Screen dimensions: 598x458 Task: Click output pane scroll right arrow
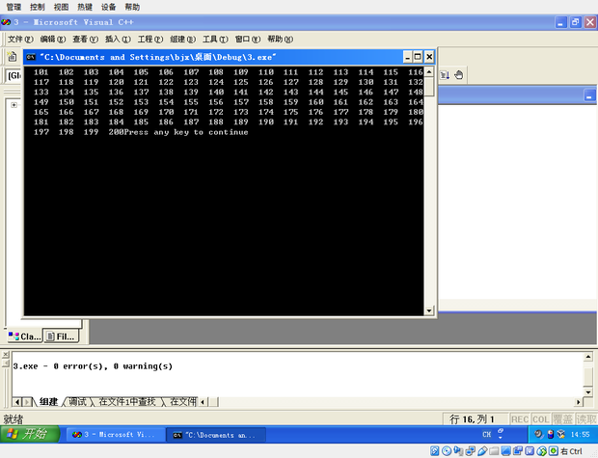(x=579, y=401)
